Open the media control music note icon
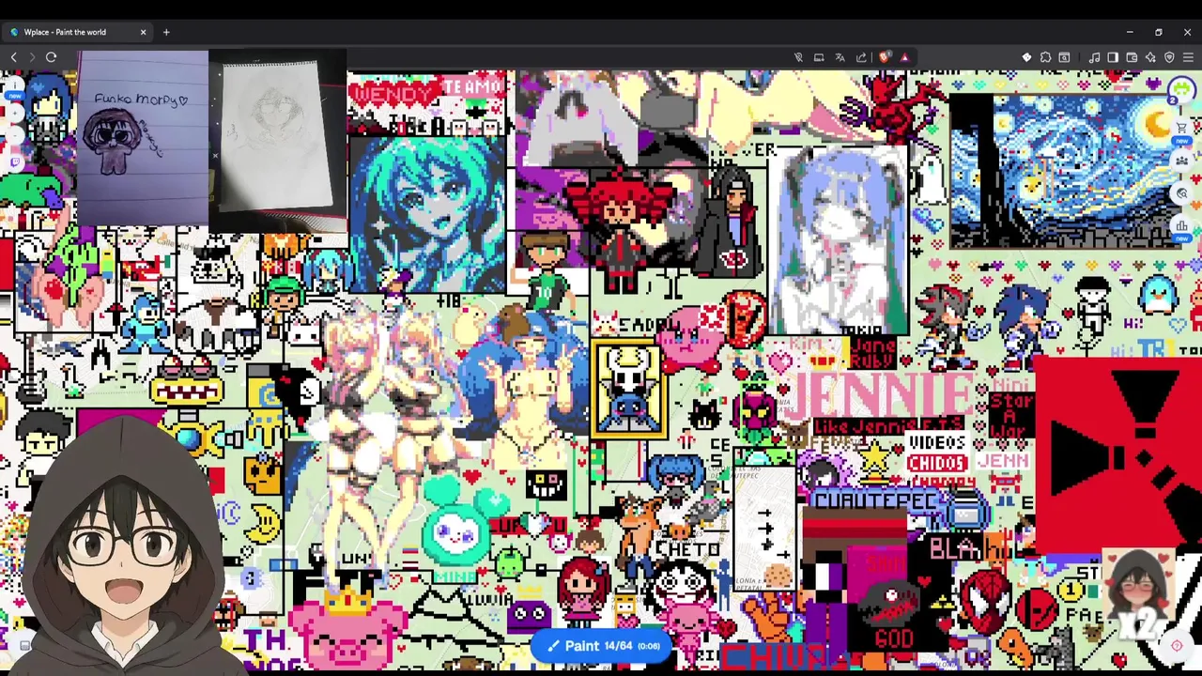The image size is (1202, 676). [1094, 57]
